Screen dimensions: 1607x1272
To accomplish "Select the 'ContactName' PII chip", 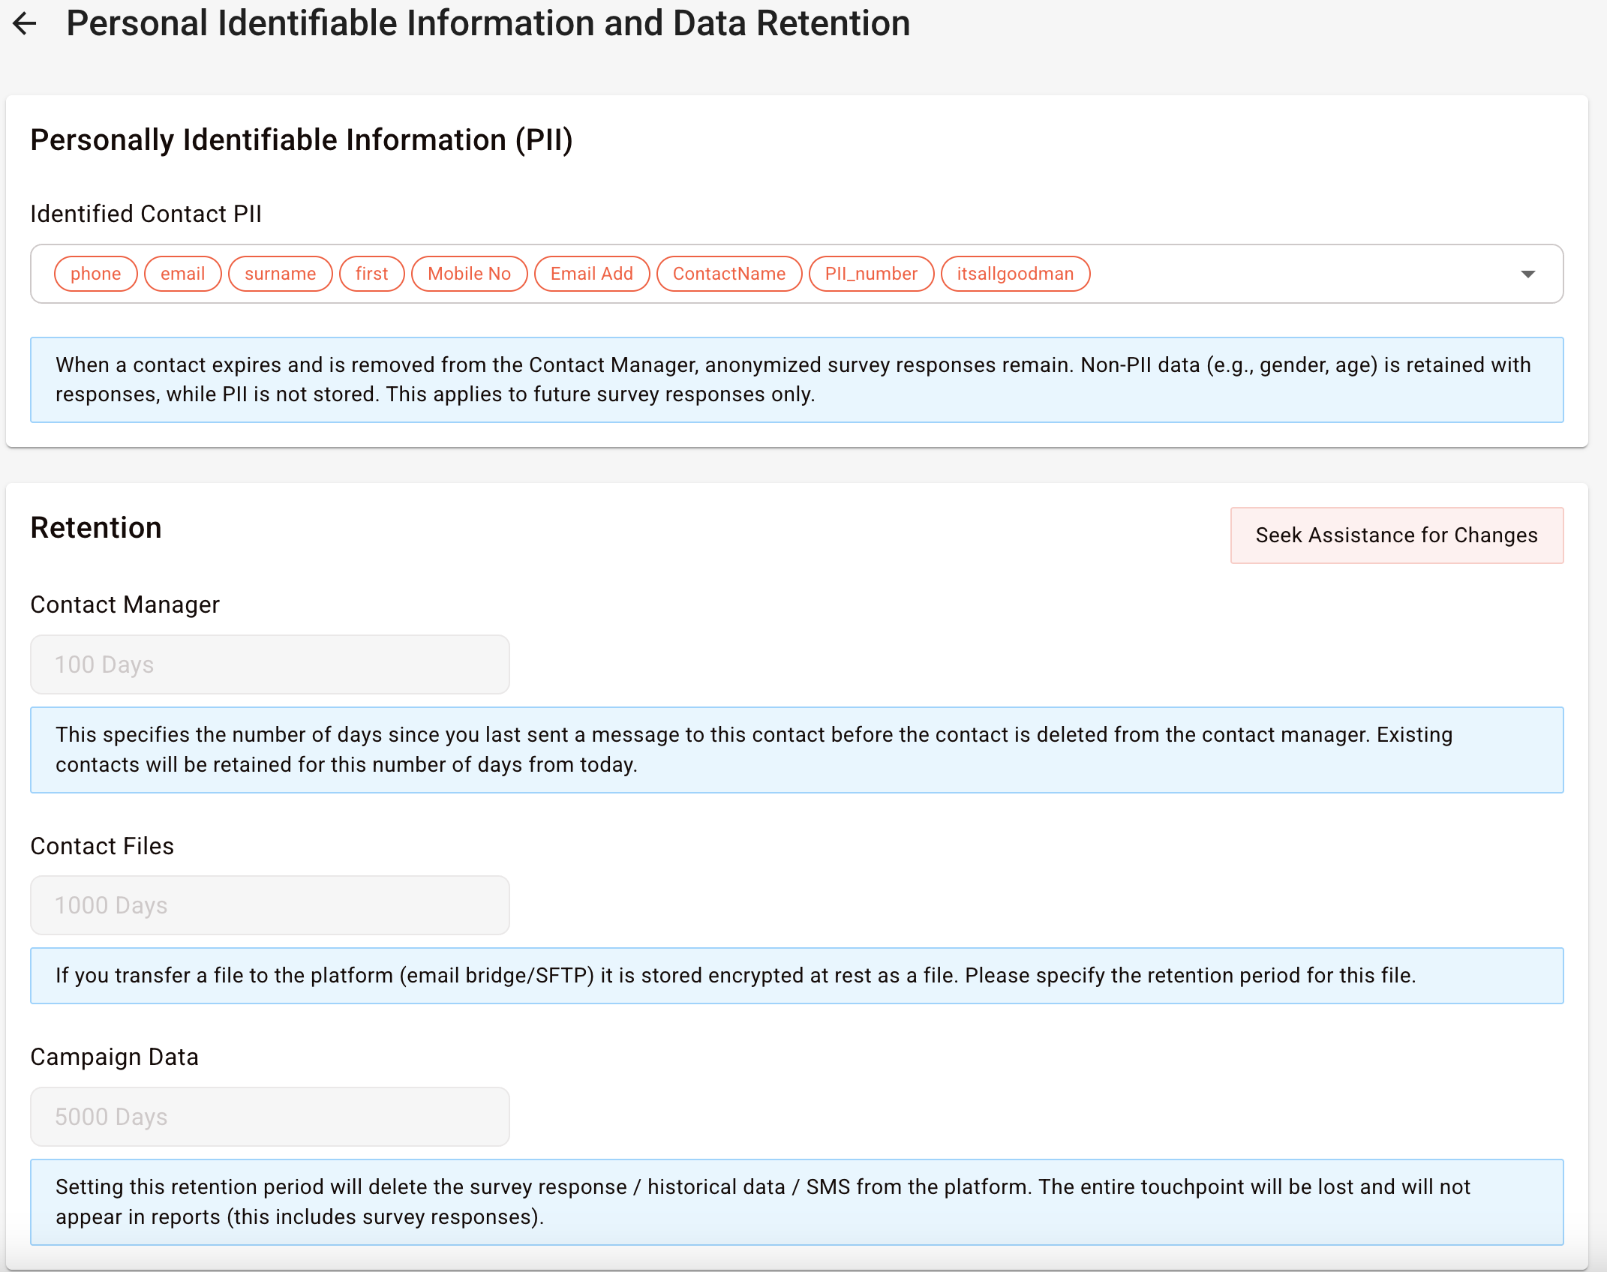I will pos(728,274).
